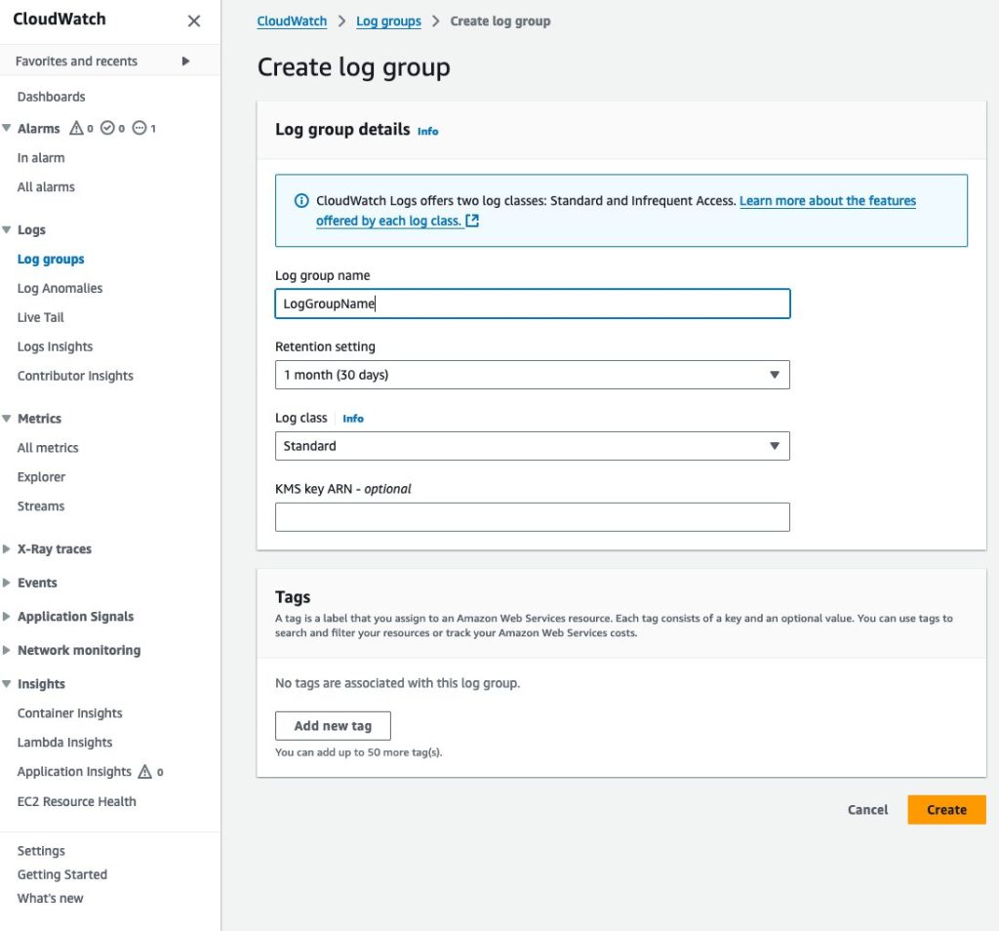Click the orange Create button
This screenshot has width=999, height=931.
tap(946, 810)
